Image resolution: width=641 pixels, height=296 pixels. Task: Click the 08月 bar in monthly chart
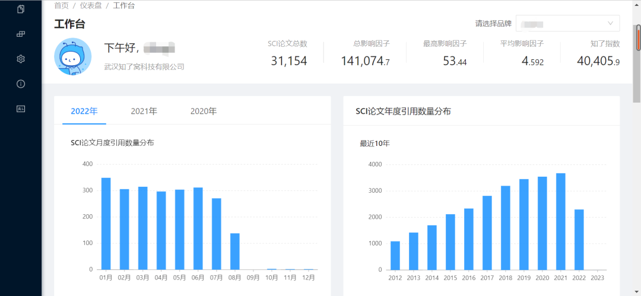tap(235, 252)
